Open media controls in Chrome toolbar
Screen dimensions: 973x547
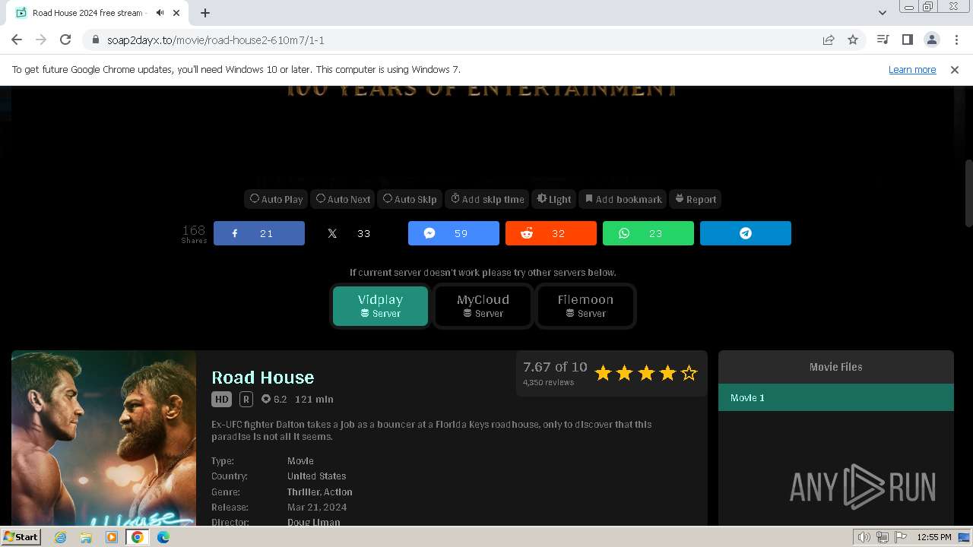coord(883,40)
